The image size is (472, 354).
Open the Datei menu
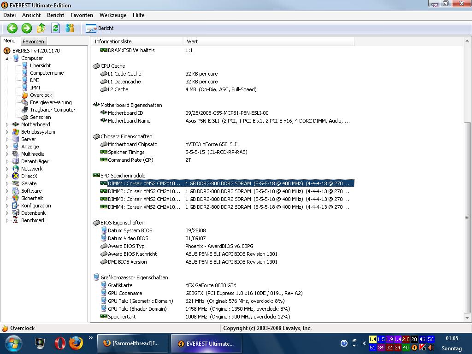9,15
